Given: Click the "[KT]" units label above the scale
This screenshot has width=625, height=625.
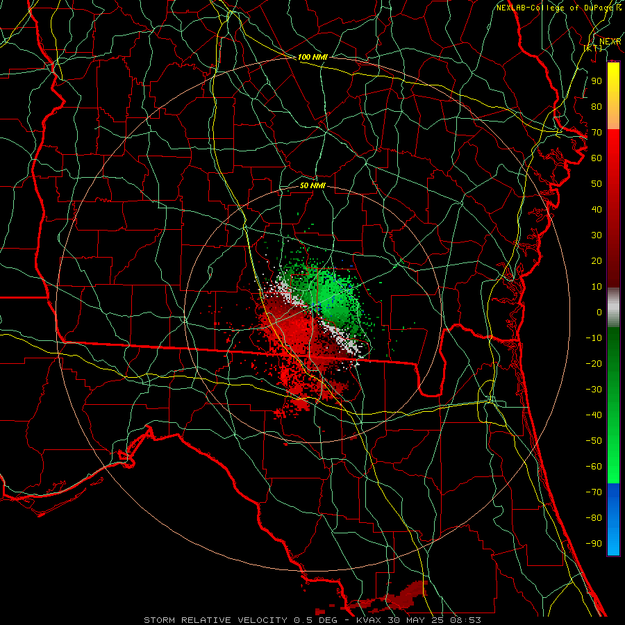Looking at the screenshot, I should (593, 48).
